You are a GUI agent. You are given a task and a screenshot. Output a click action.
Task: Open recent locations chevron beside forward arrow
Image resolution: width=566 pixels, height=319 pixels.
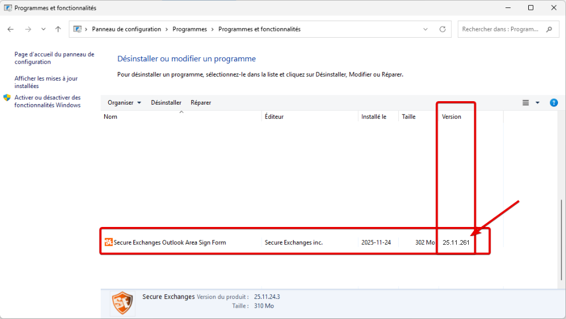(x=43, y=29)
